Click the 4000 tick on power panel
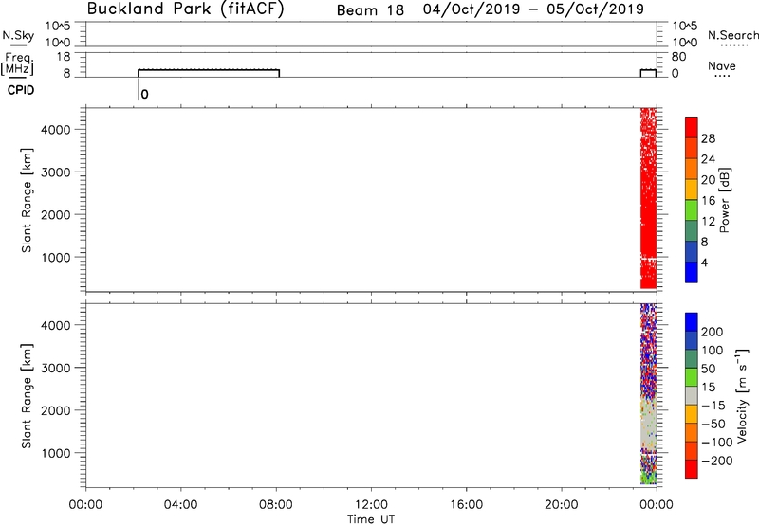The height and width of the screenshot is (525, 759). (x=56, y=130)
